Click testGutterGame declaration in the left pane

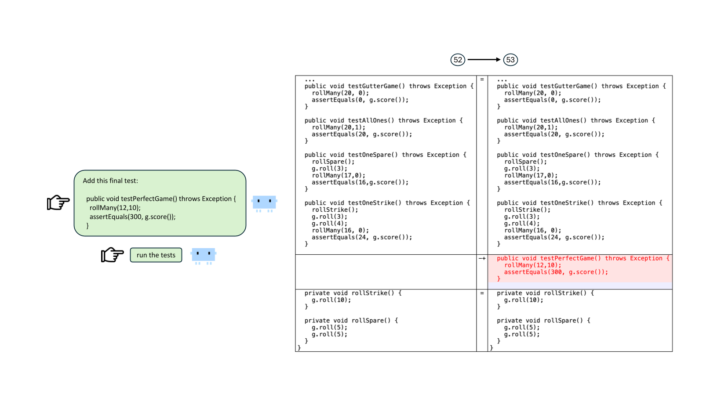[389, 86]
